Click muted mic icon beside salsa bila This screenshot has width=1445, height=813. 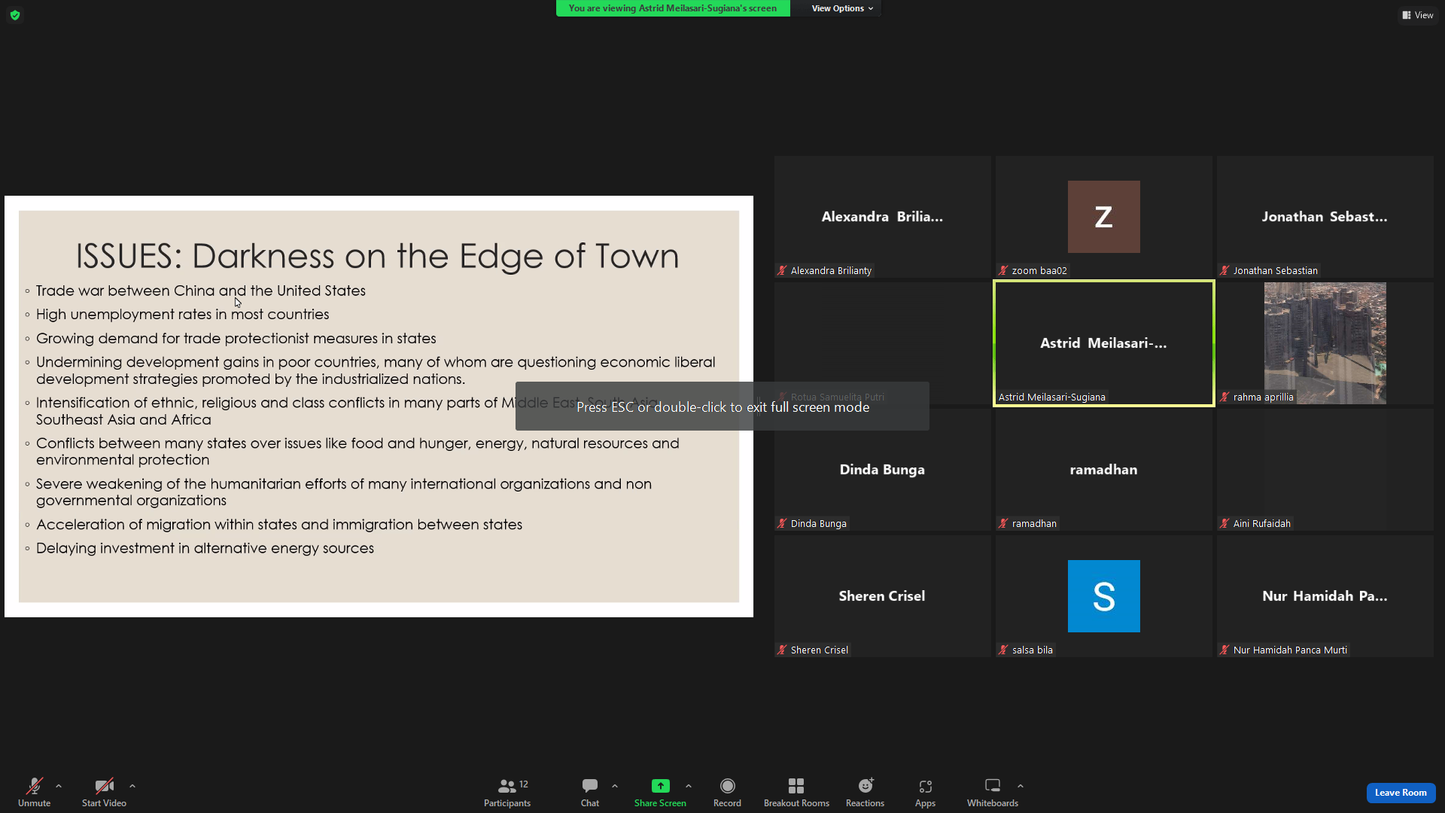(1004, 650)
